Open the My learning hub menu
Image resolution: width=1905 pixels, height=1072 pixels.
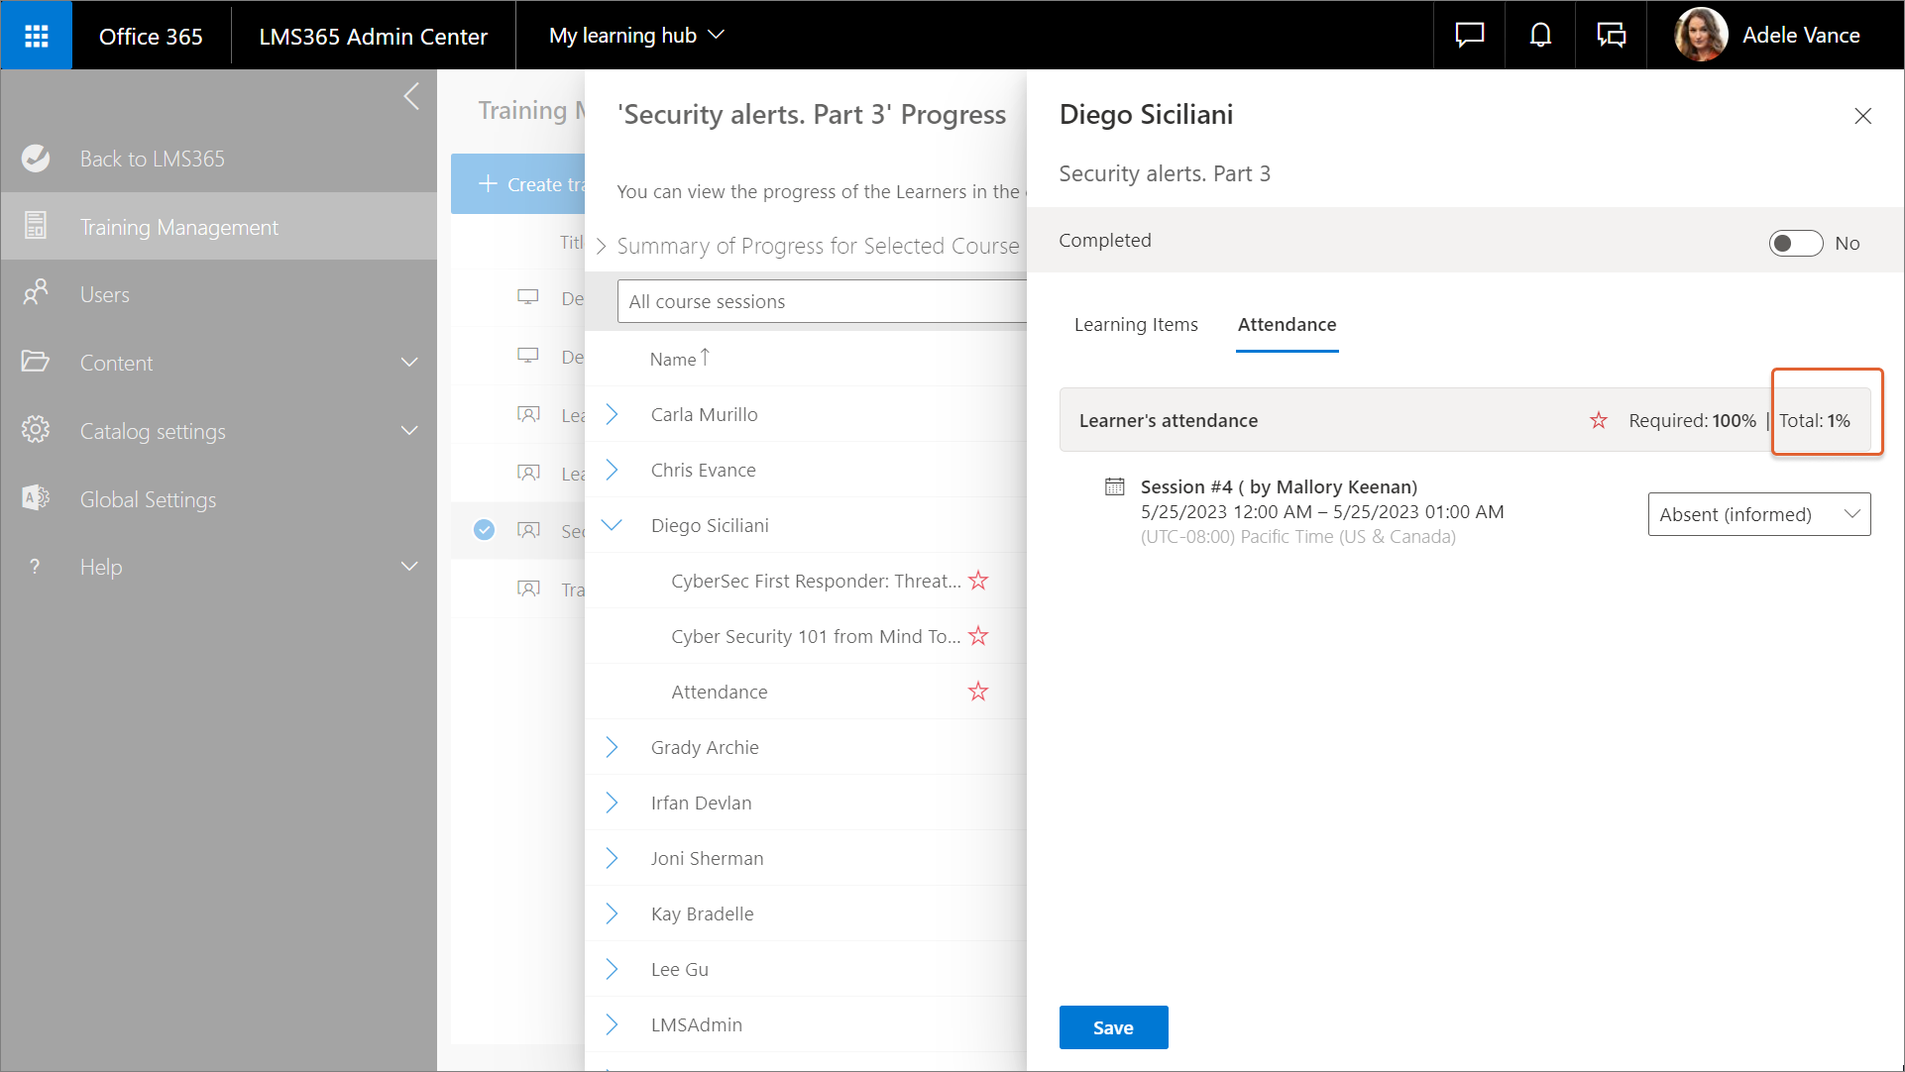[x=636, y=36]
